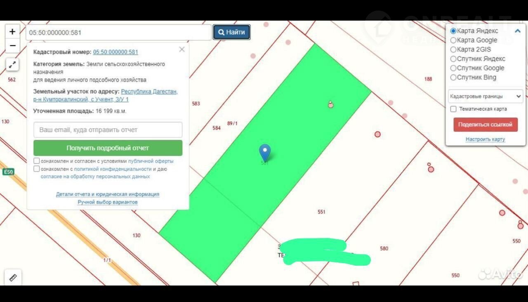Screen dimensions: 528x302
Task: Check the privacy policy consent box
Action: pos(37,169)
